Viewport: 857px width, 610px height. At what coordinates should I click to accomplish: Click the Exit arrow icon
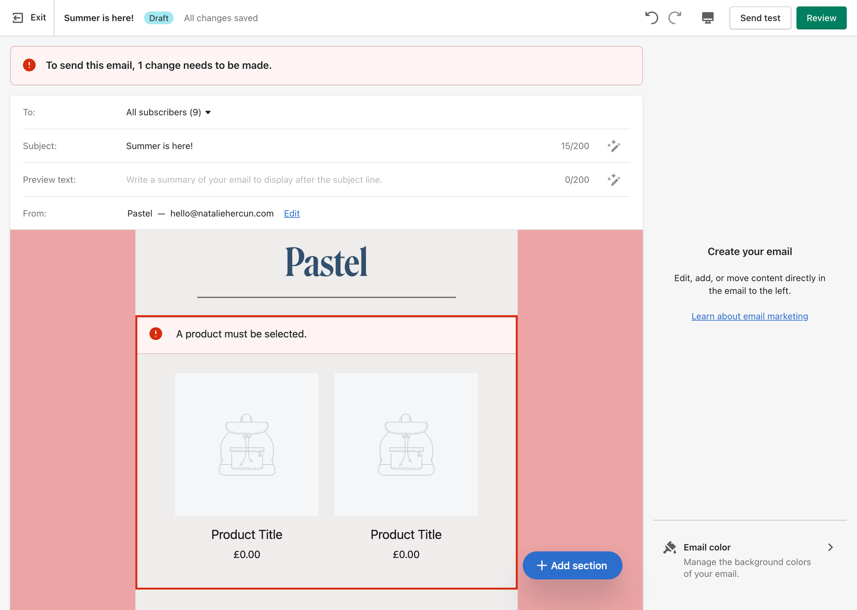click(x=18, y=18)
